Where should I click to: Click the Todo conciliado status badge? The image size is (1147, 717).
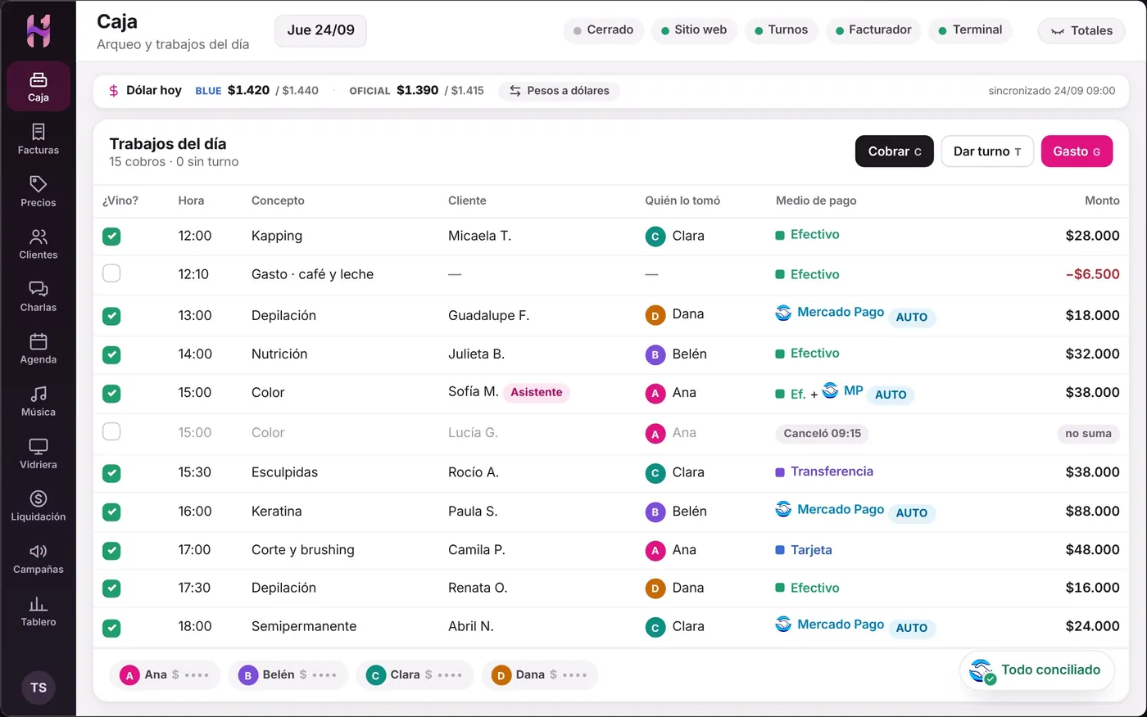(x=1036, y=671)
